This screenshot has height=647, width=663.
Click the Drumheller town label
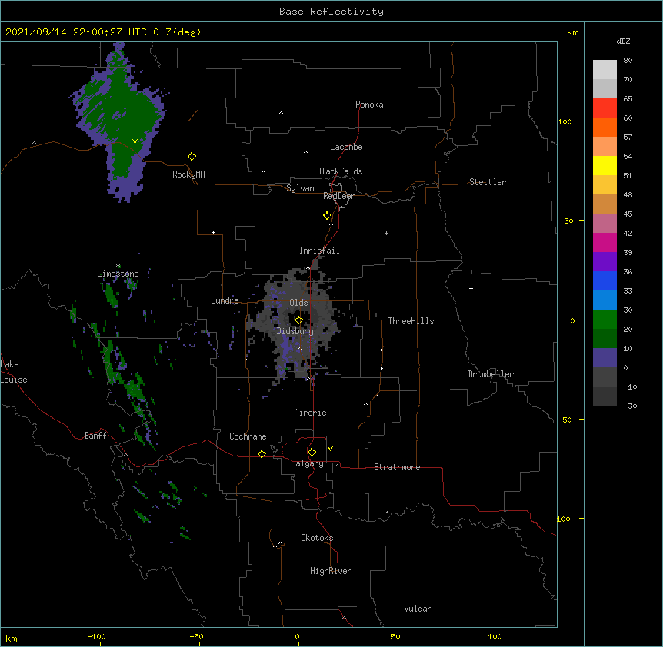click(491, 374)
